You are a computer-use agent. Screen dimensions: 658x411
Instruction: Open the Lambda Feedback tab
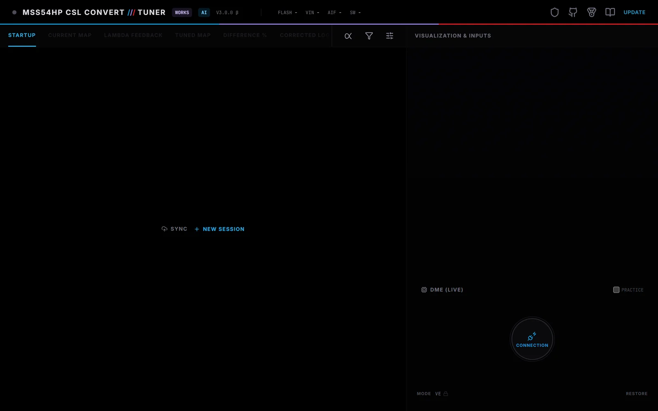[133, 35]
